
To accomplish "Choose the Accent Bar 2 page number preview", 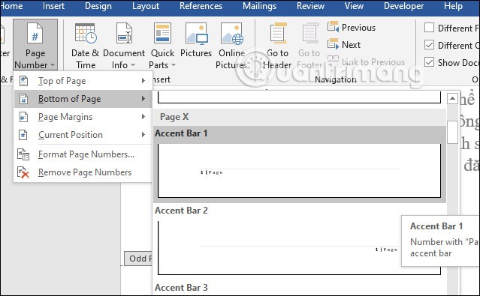I will (300, 248).
